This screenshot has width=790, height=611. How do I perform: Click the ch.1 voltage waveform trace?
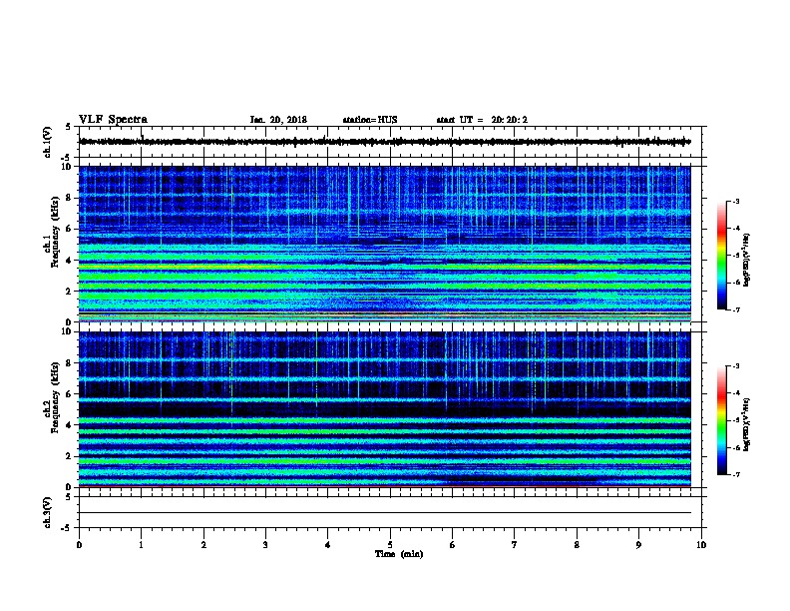point(385,142)
